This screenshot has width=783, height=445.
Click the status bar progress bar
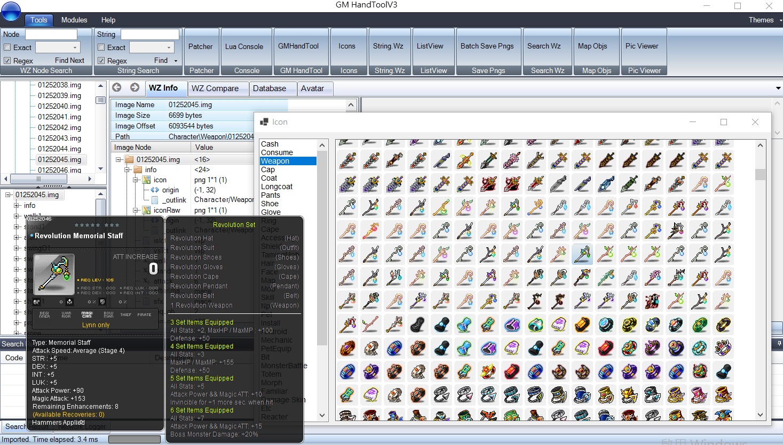click(x=135, y=440)
